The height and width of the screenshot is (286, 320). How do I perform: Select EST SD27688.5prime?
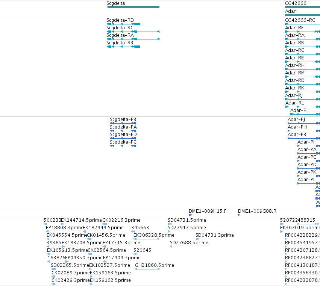(189, 243)
